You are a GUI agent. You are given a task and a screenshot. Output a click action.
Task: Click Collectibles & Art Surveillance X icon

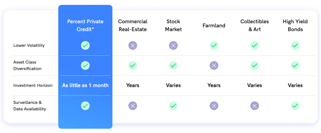click(x=254, y=106)
